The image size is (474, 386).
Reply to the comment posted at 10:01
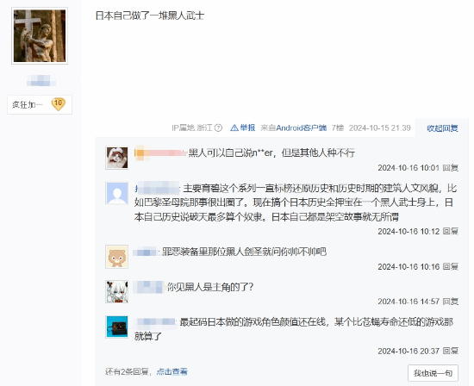click(x=451, y=167)
